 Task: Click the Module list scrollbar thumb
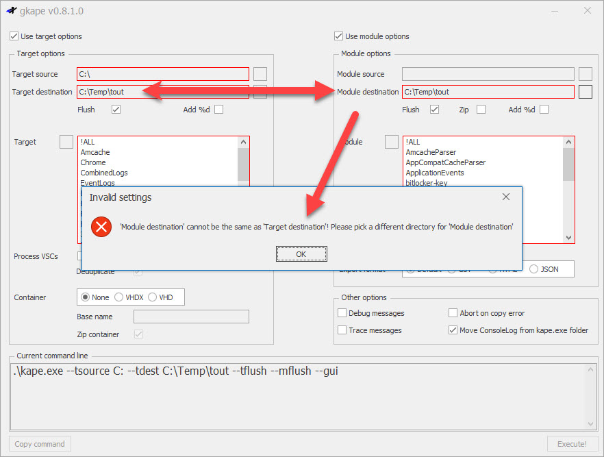coord(568,164)
